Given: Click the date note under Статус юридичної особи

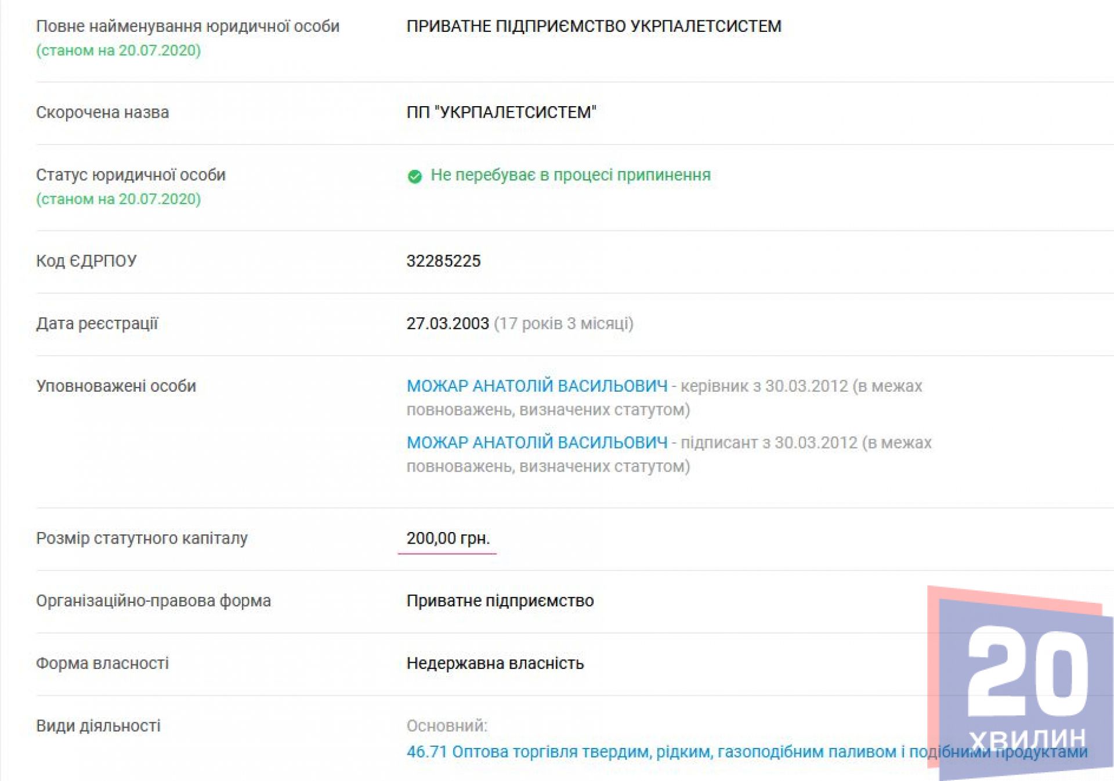Looking at the screenshot, I should [x=118, y=200].
